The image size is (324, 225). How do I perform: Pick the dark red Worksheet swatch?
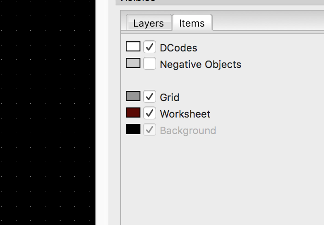[133, 113]
